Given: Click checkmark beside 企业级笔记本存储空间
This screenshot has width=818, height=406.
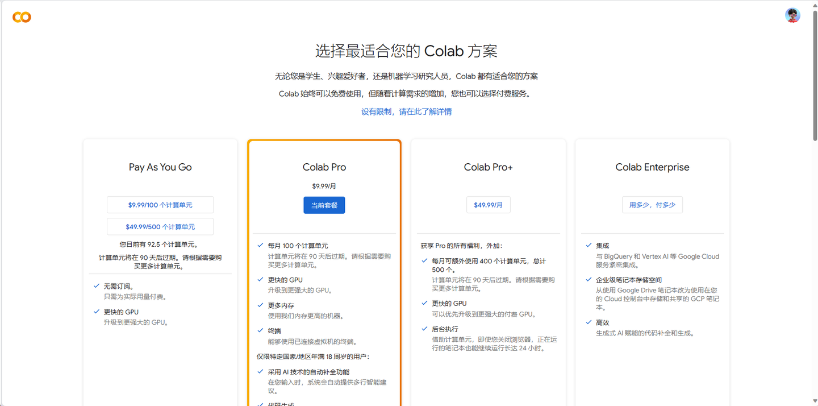Looking at the screenshot, I should click(588, 279).
